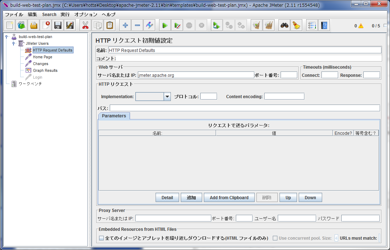Click the 追加 button

coord(191,197)
